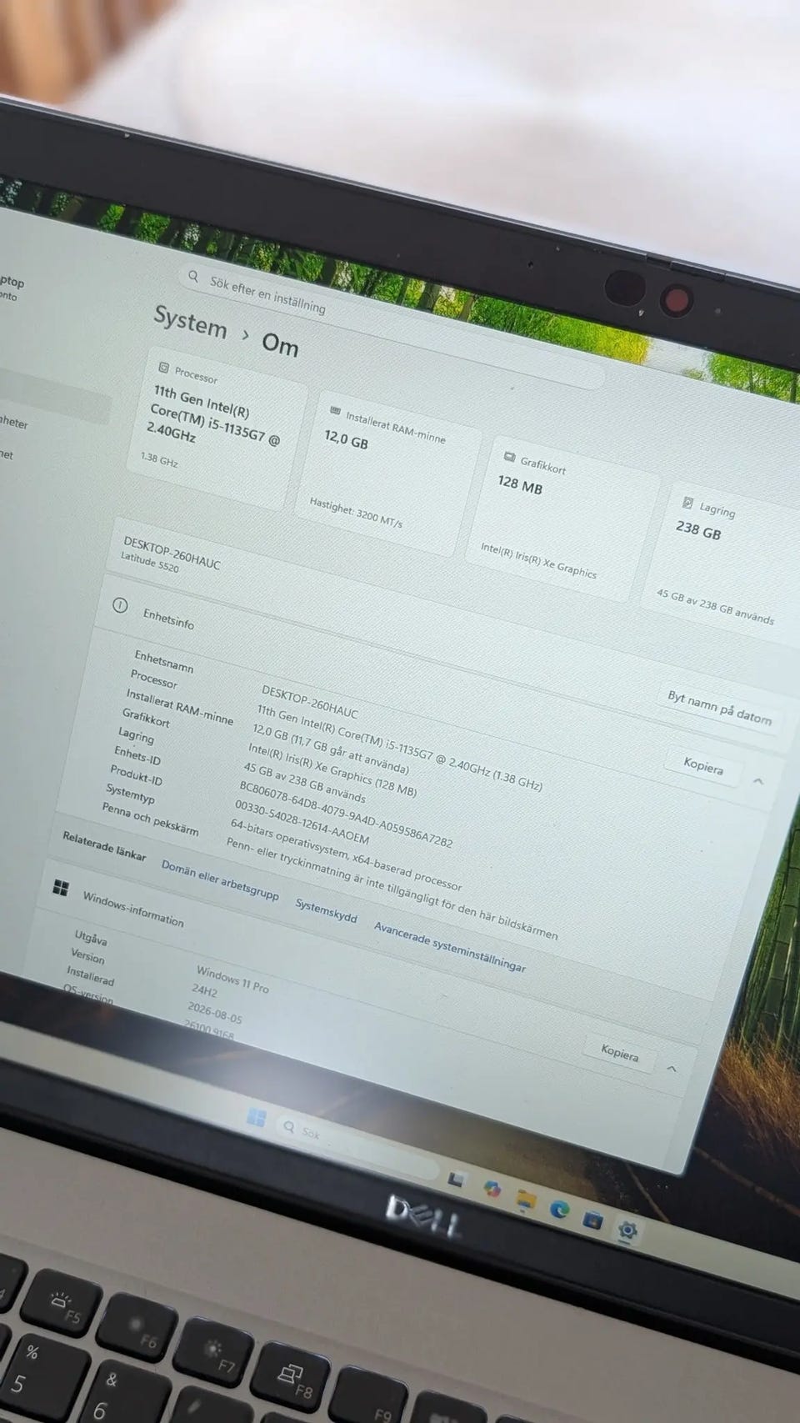Click the Windows-information logo icon

(60, 888)
